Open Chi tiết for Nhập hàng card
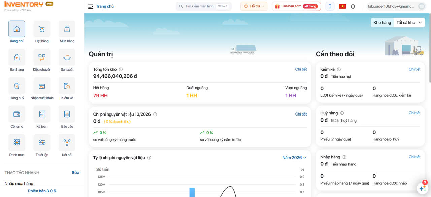Screen dimensions: 431x197 click(x=415, y=157)
